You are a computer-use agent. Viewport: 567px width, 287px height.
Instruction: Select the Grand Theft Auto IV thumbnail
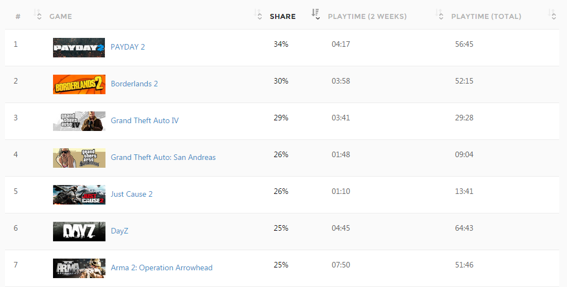coord(79,121)
